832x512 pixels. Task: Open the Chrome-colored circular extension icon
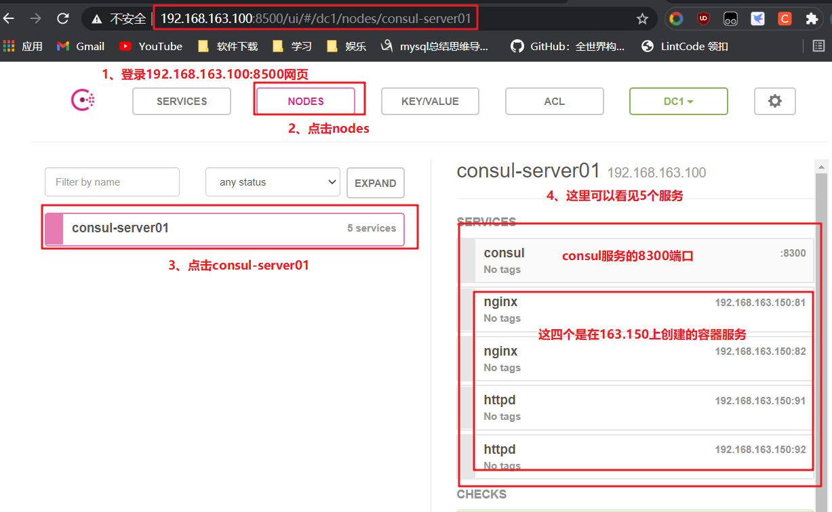pyautogui.click(x=676, y=19)
